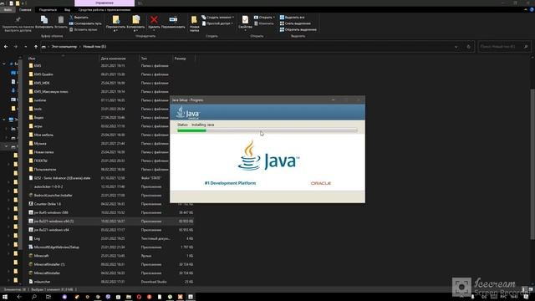Open the recent locations dropdown arrow
The image size is (535, 301).
(x=26, y=47)
